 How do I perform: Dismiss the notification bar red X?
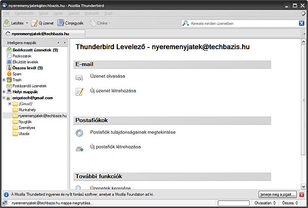pyautogui.click(x=302, y=194)
